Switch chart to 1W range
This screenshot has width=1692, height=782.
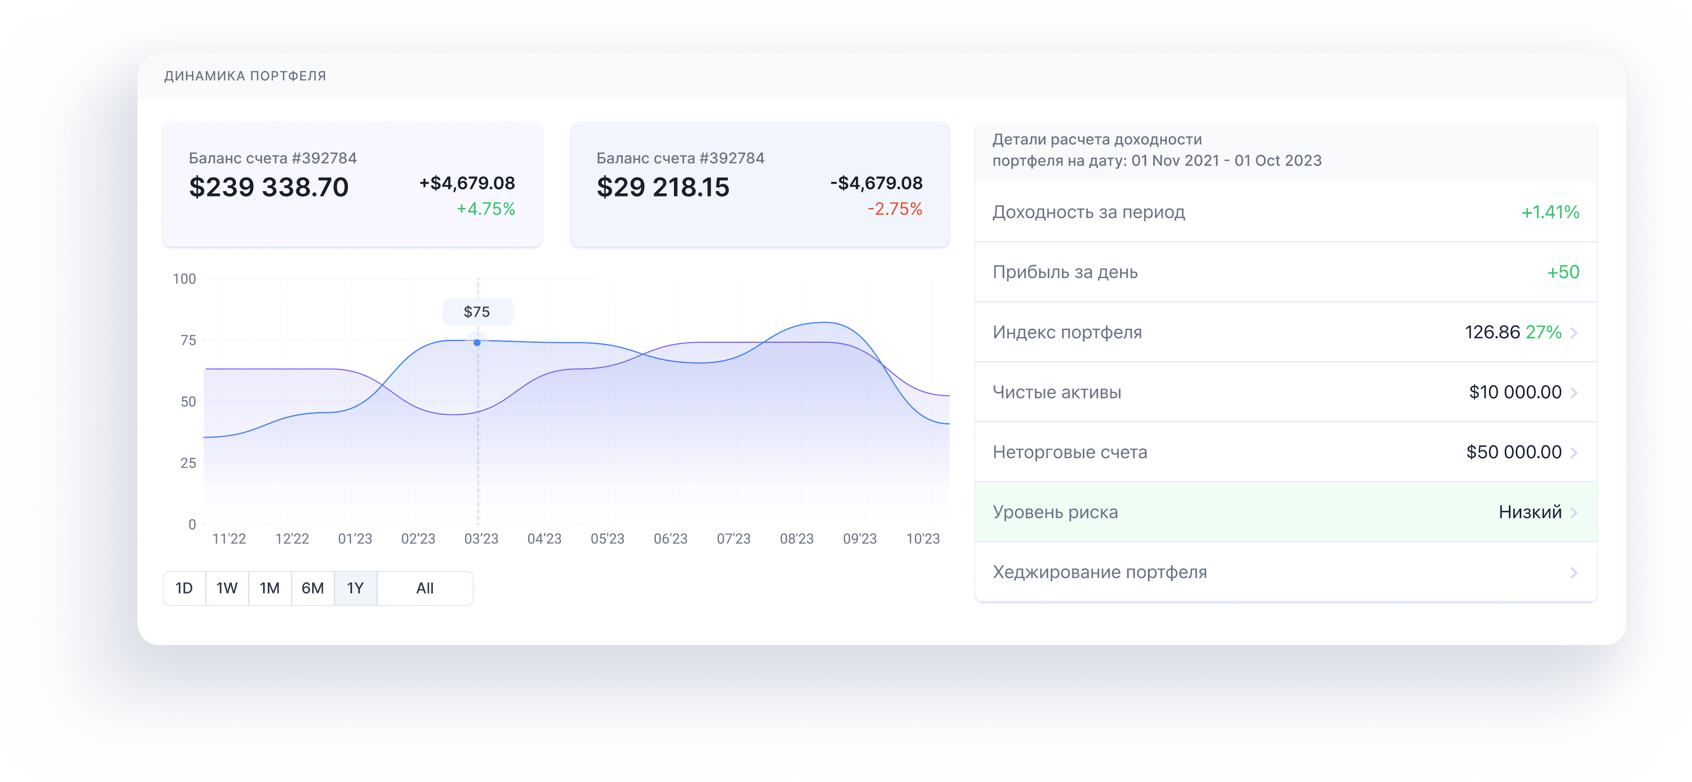click(227, 588)
